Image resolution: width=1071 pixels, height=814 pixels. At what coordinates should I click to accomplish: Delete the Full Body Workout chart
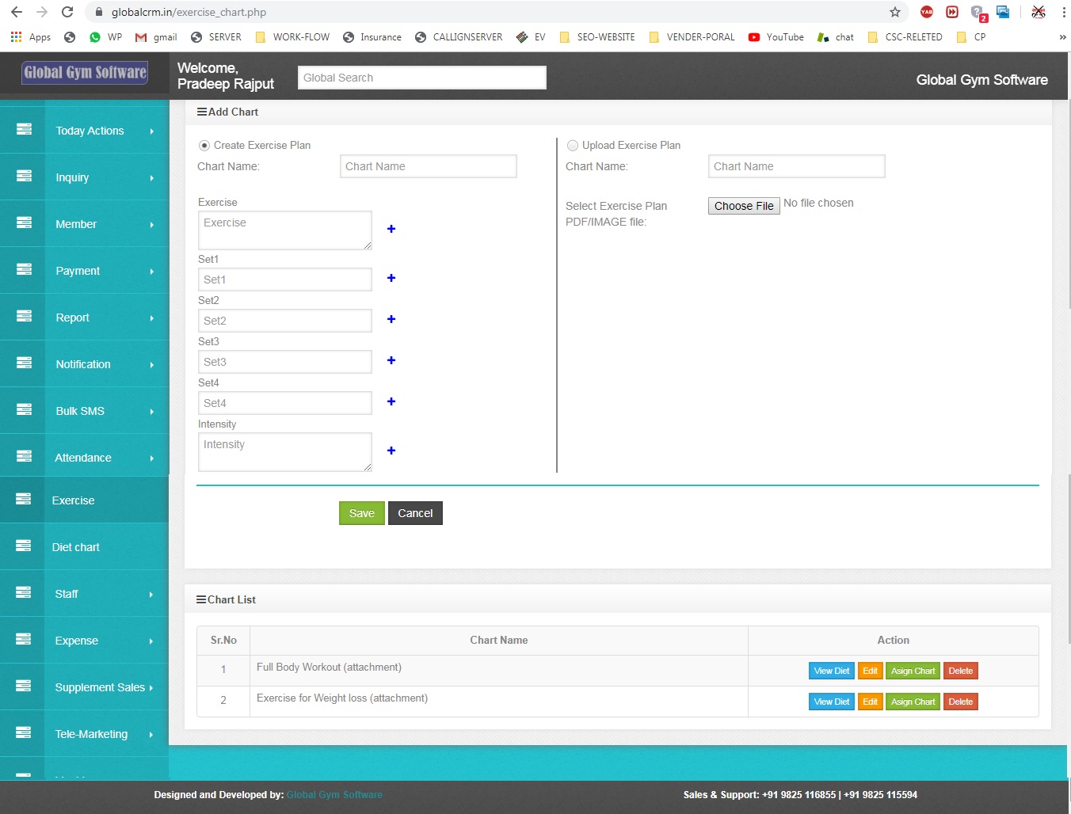pos(960,670)
